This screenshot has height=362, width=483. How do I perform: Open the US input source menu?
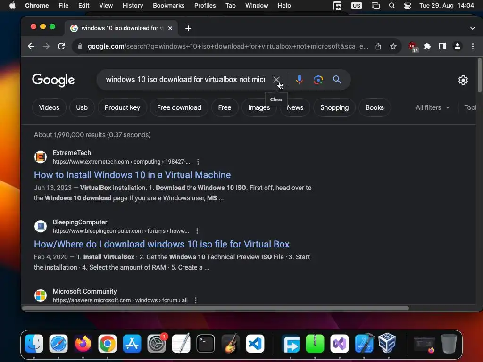pyautogui.click(x=357, y=6)
